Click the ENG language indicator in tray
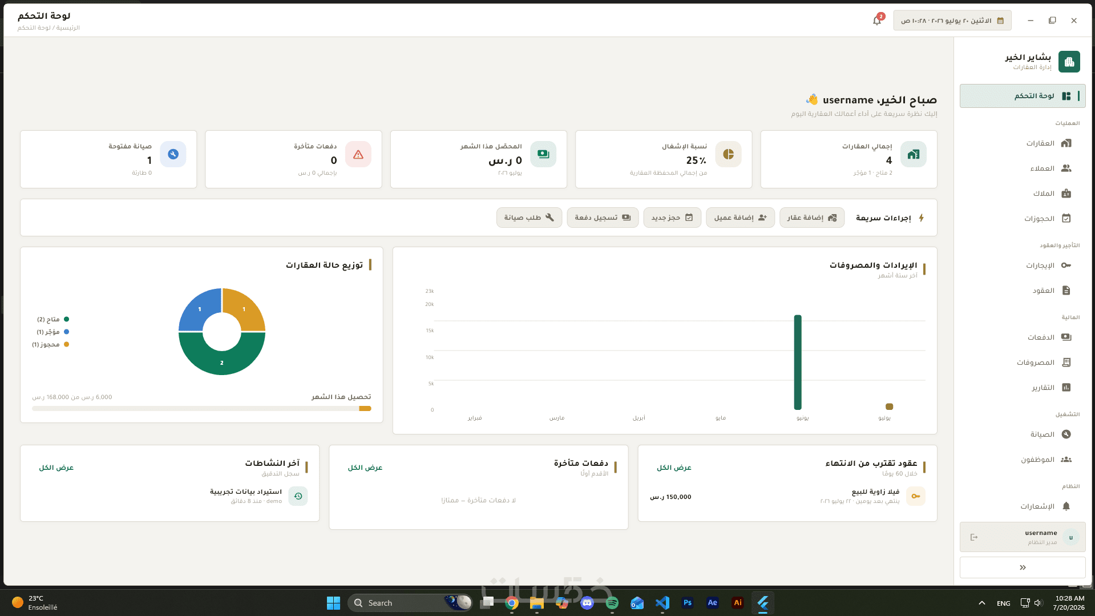 (1003, 603)
